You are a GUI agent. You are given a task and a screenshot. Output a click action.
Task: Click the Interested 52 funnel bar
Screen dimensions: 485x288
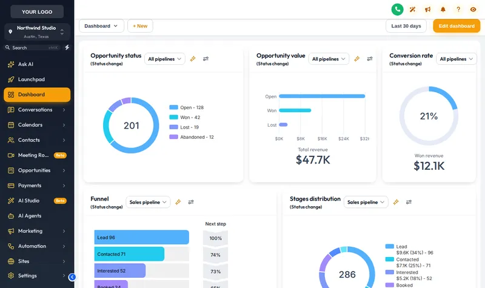click(x=120, y=270)
